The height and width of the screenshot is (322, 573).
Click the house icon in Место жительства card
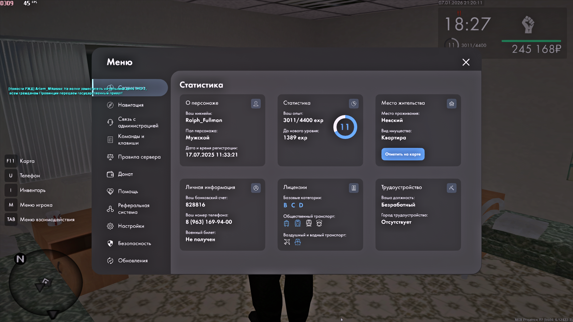coord(452,103)
